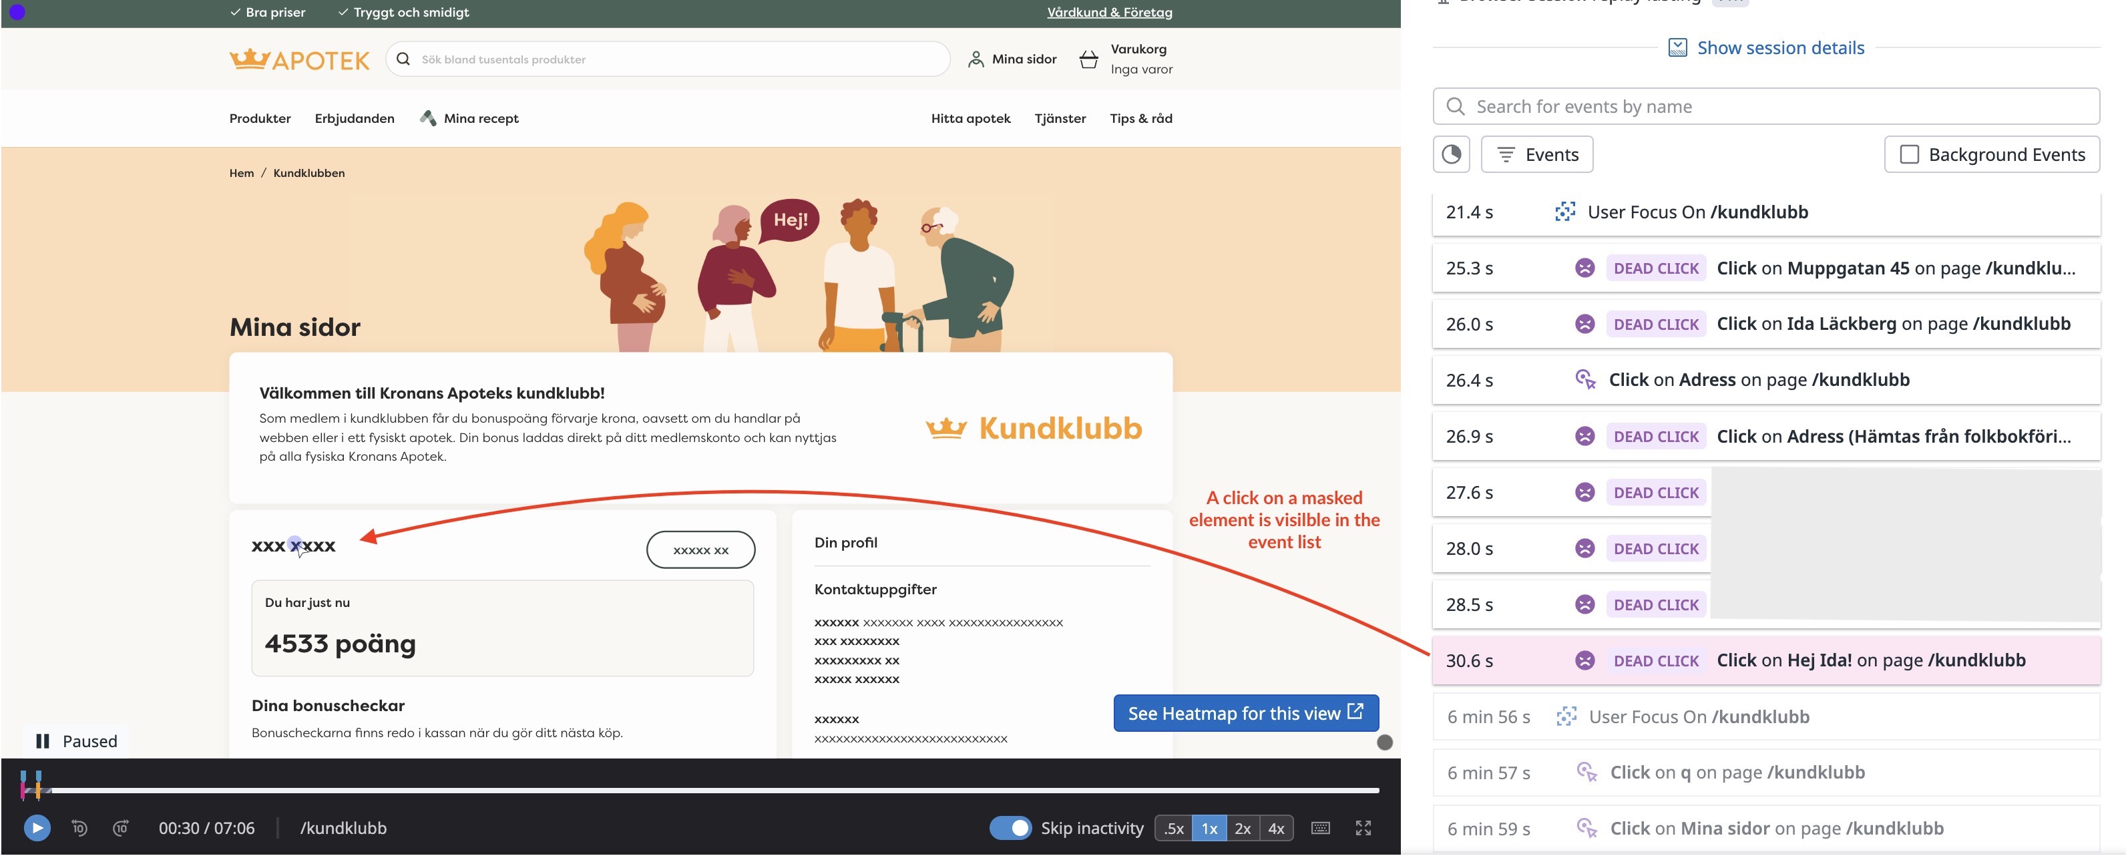The image size is (2126, 856).
Task: Toggle the Skip inactivity switch
Action: [x=1010, y=828]
